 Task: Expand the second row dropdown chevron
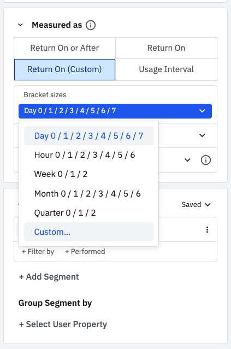click(x=202, y=135)
